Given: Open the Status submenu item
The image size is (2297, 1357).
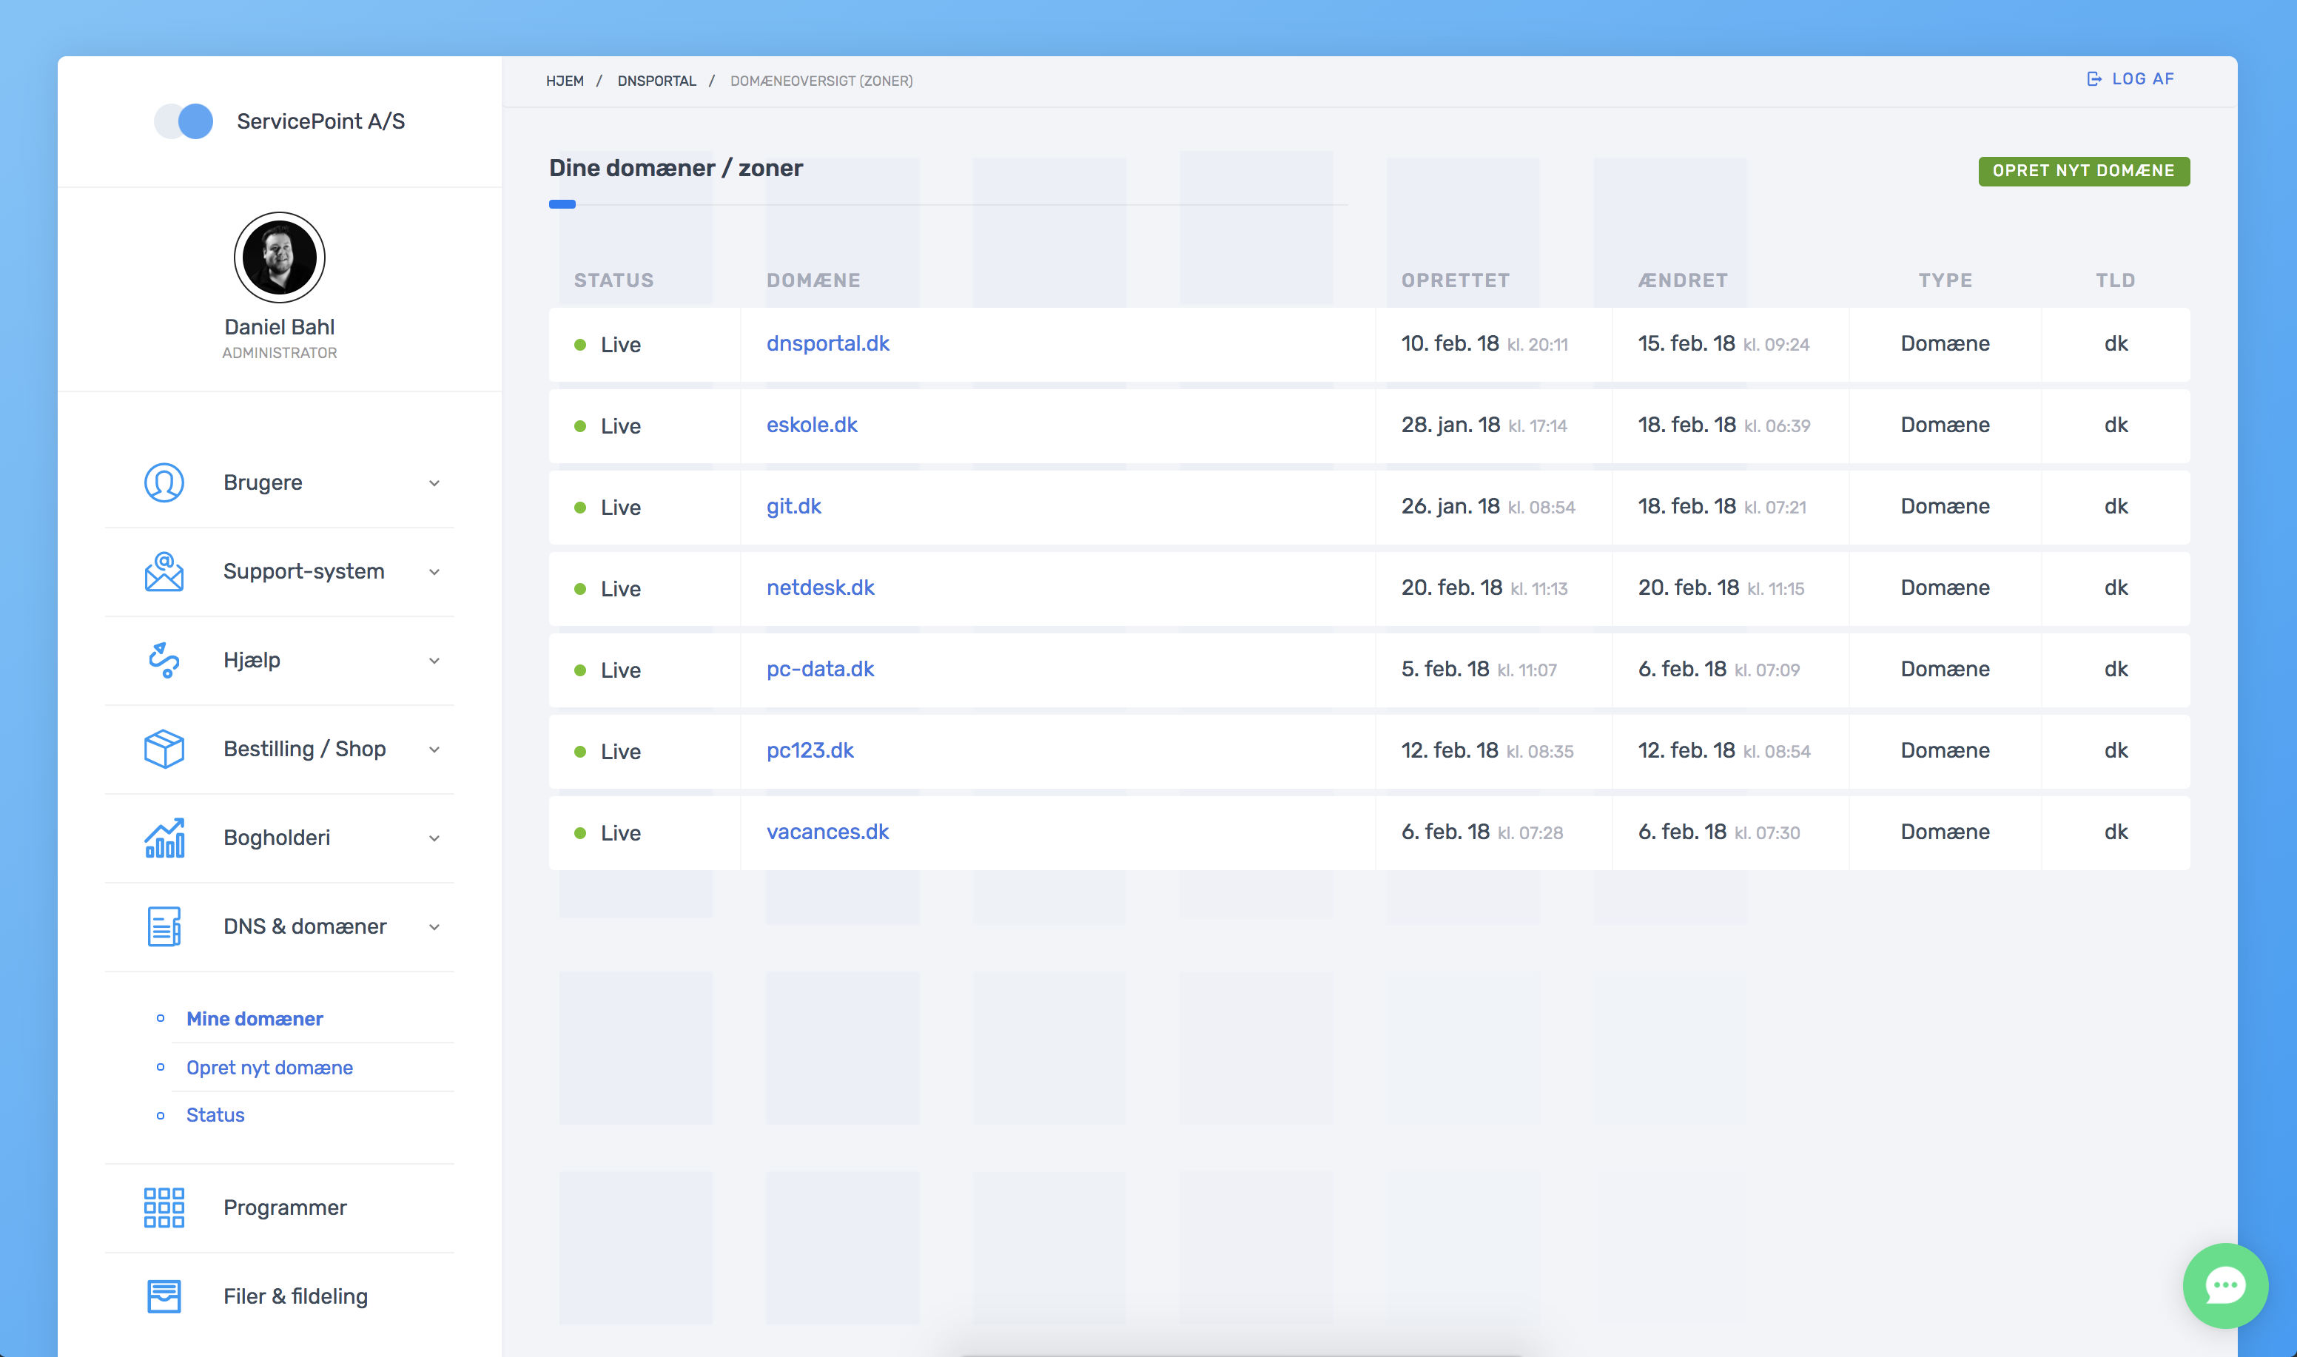Looking at the screenshot, I should 215,1114.
